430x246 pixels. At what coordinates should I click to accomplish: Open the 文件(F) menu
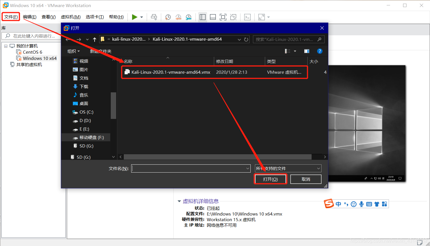11,17
